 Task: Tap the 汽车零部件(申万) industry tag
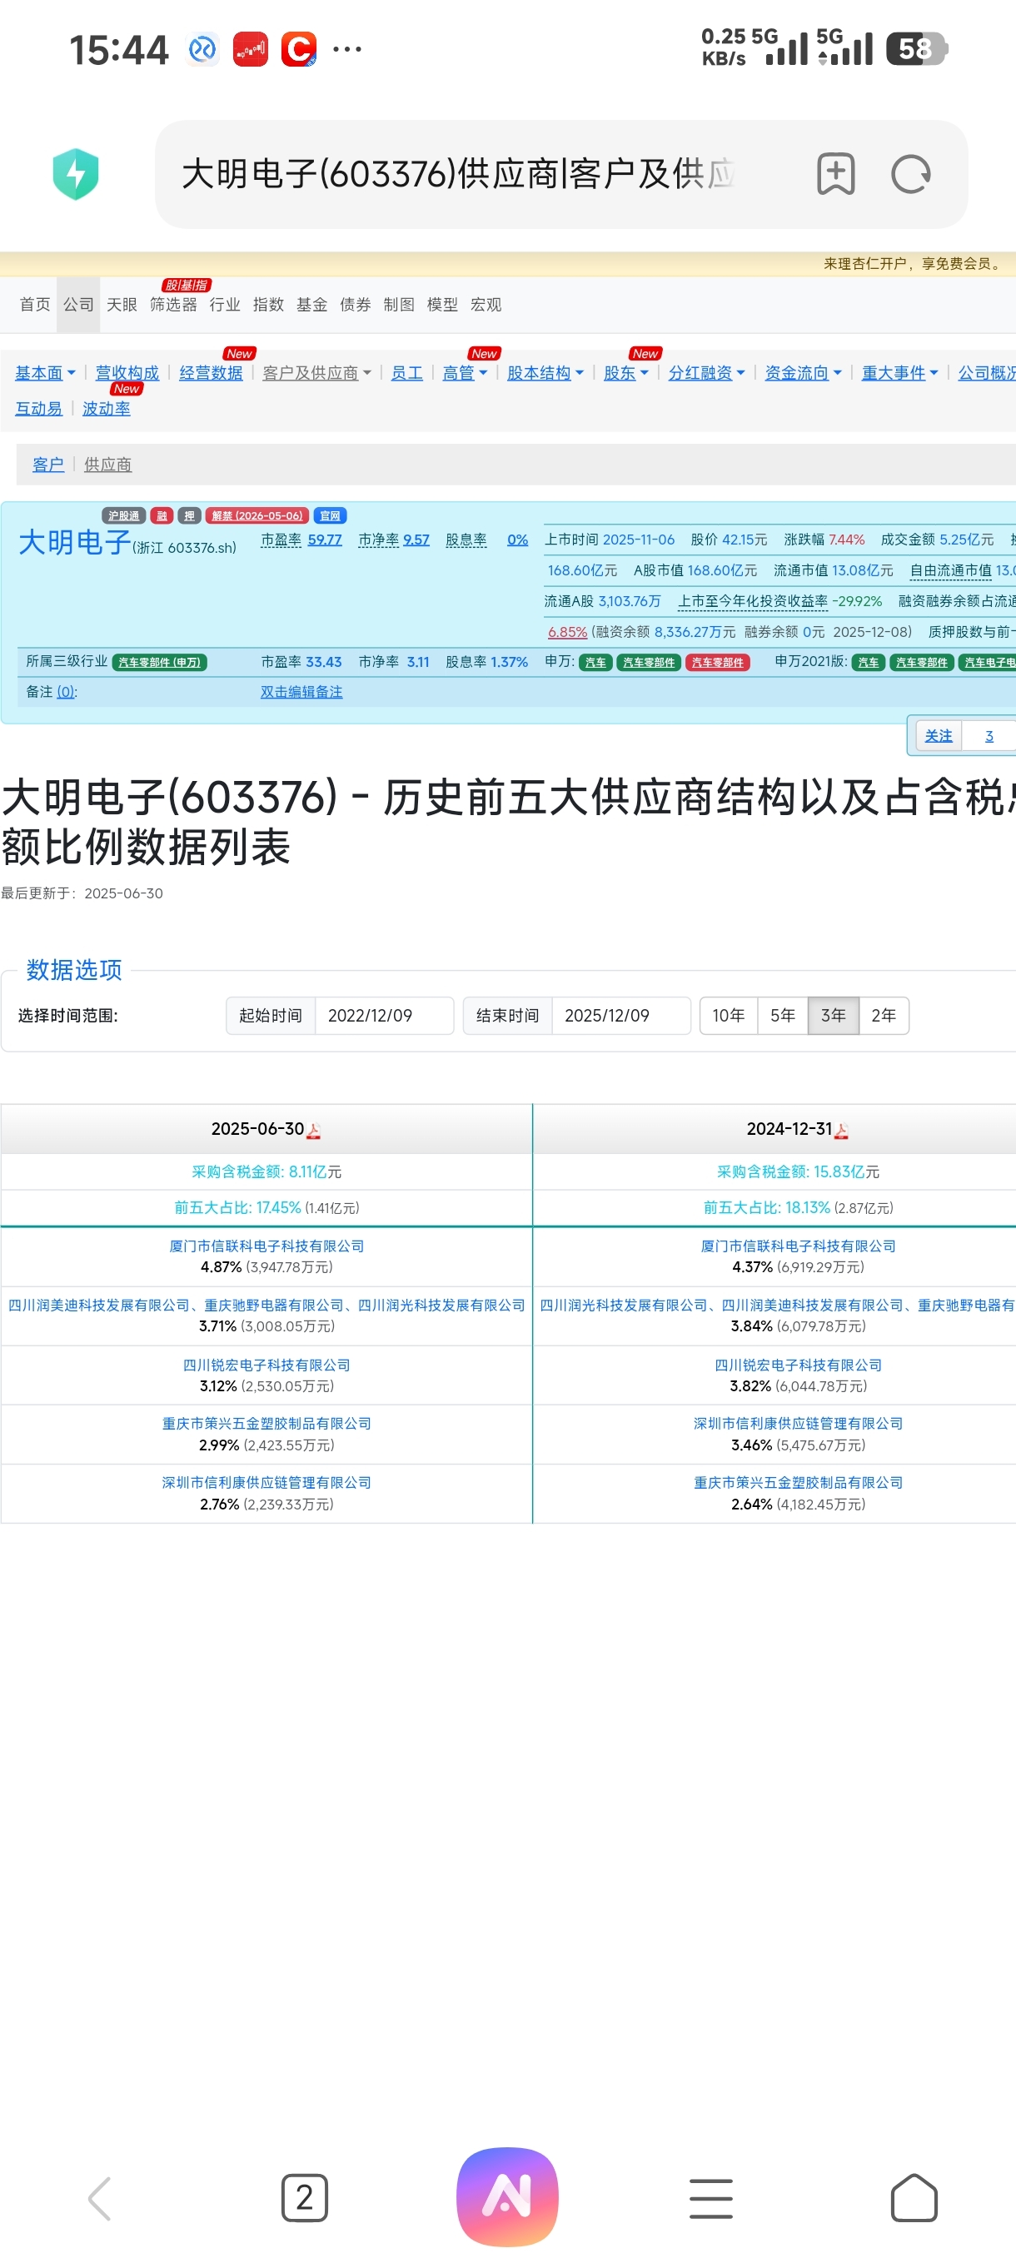click(x=160, y=663)
